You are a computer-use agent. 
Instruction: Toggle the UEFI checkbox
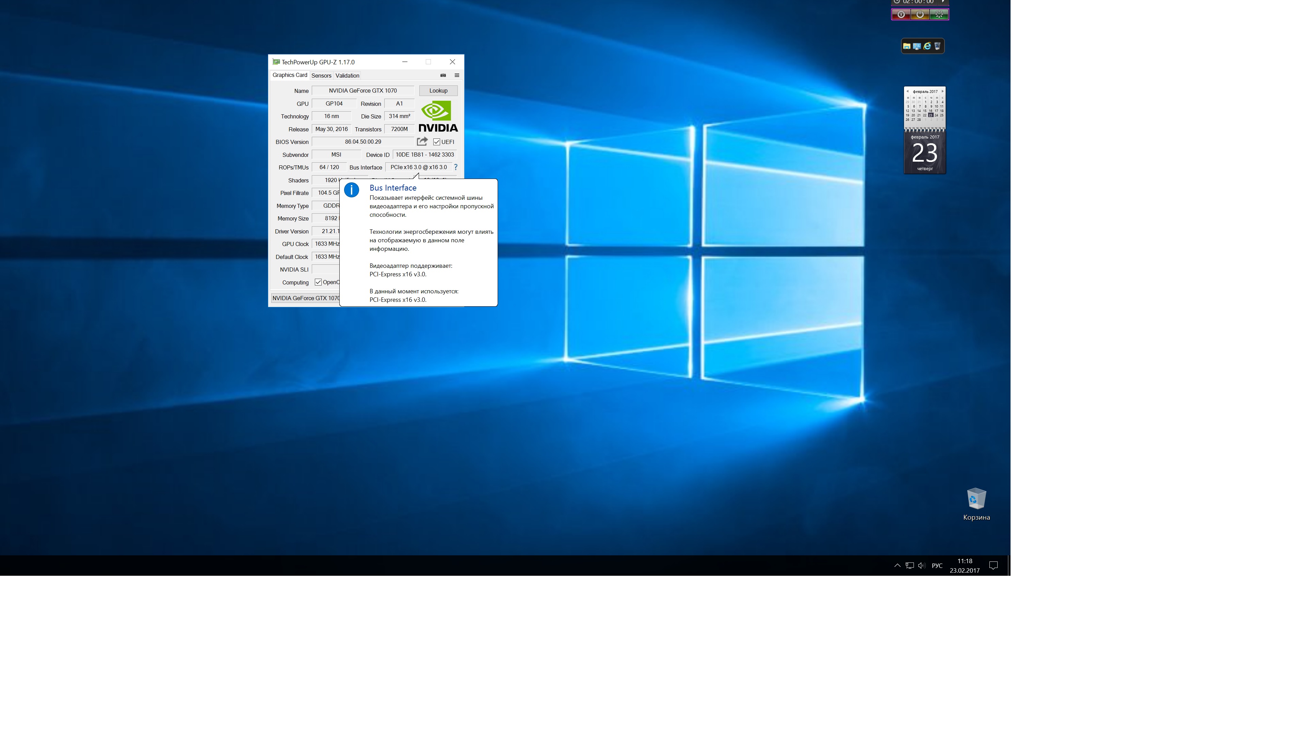[x=437, y=142]
